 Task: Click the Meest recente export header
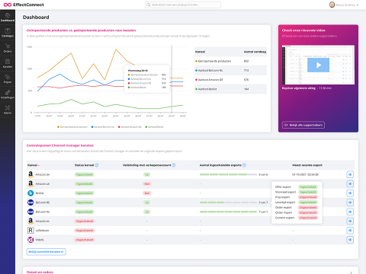(x=307, y=165)
